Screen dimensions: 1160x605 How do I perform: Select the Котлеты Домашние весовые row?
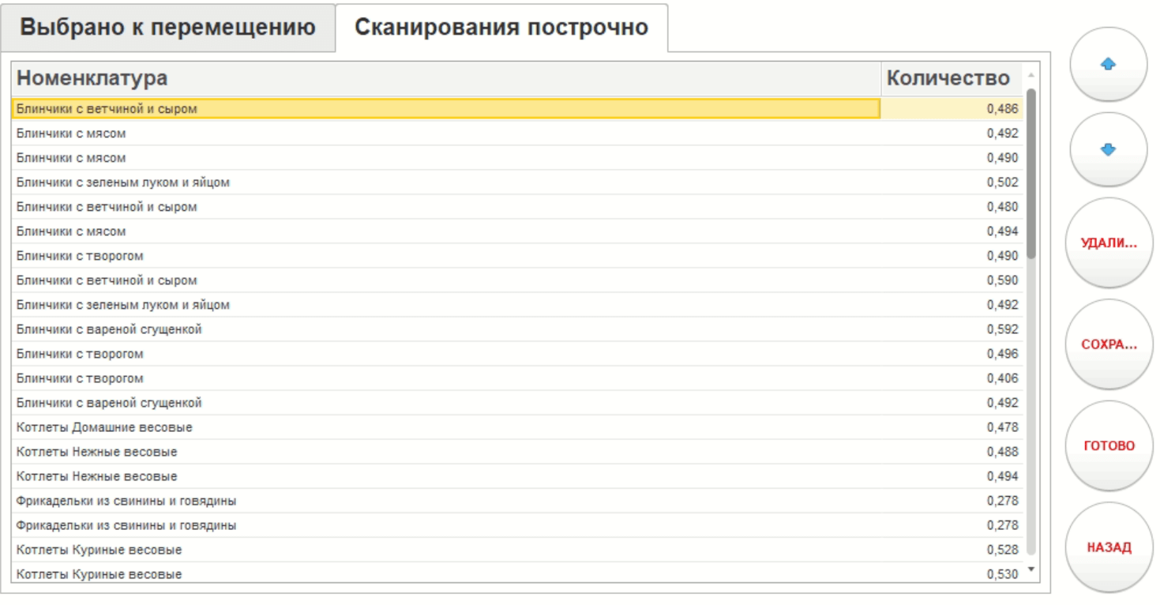pyautogui.click(x=446, y=427)
